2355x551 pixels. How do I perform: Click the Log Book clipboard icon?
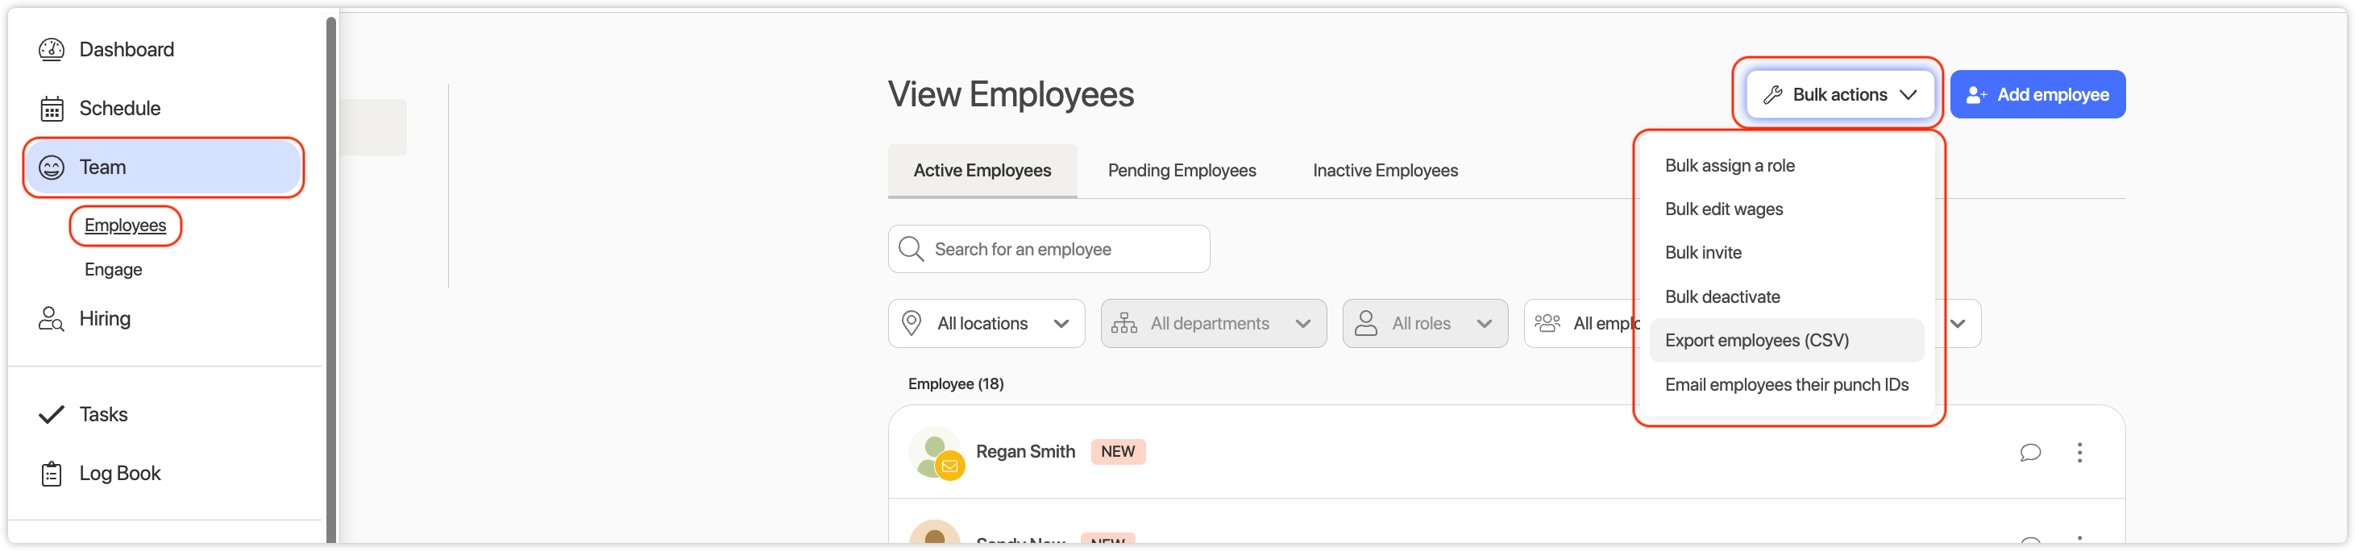(52, 474)
